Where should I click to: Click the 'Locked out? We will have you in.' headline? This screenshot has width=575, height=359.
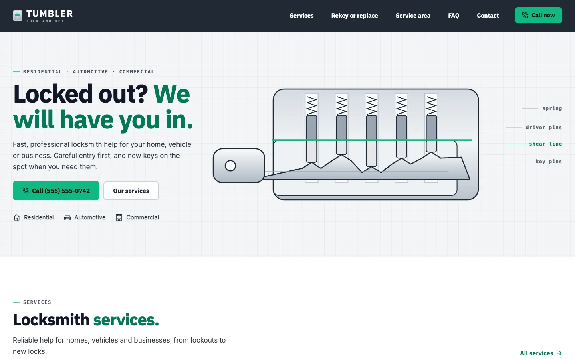click(103, 107)
